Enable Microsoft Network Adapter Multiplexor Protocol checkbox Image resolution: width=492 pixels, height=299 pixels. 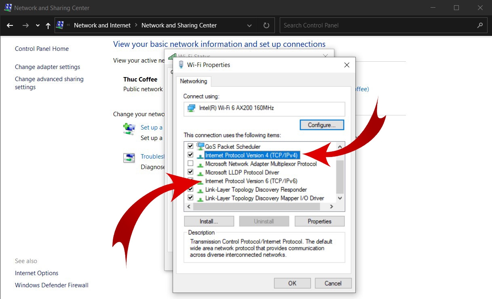pyautogui.click(x=190, y=163)
